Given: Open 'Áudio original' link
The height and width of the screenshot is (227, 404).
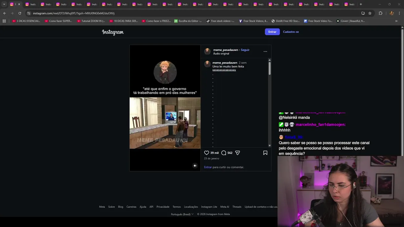Looking at the screenshot, I should [x=221, y=54].
